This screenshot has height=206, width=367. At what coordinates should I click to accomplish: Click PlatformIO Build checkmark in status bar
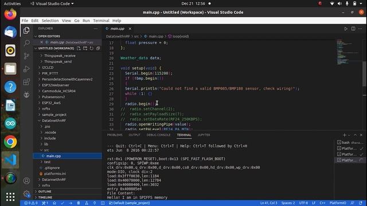(63, 203)
